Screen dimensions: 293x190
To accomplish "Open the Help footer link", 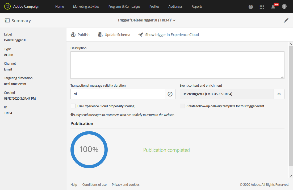I will (74, 184).
